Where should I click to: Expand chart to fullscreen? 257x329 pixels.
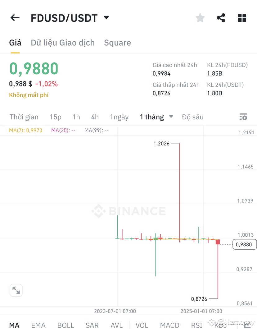pos(16,290)
